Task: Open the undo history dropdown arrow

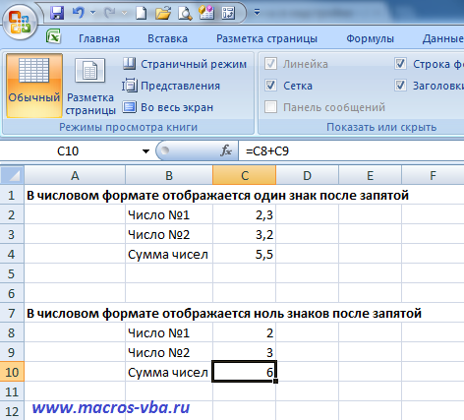Action: coord(93,13)
